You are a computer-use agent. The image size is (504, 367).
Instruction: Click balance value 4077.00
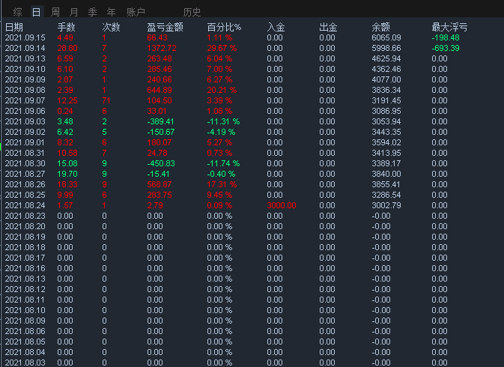point(386,79)
